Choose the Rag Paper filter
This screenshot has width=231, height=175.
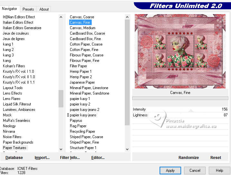[x=78, y=126]
